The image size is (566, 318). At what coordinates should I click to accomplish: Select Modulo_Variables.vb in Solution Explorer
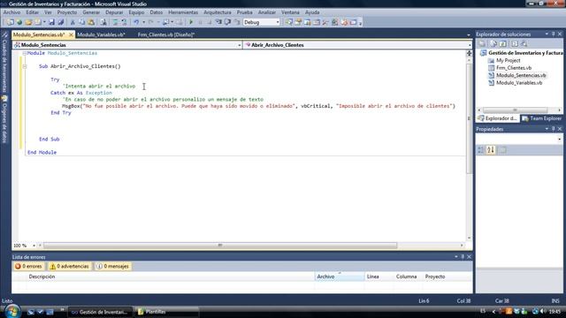click(519, 83)
